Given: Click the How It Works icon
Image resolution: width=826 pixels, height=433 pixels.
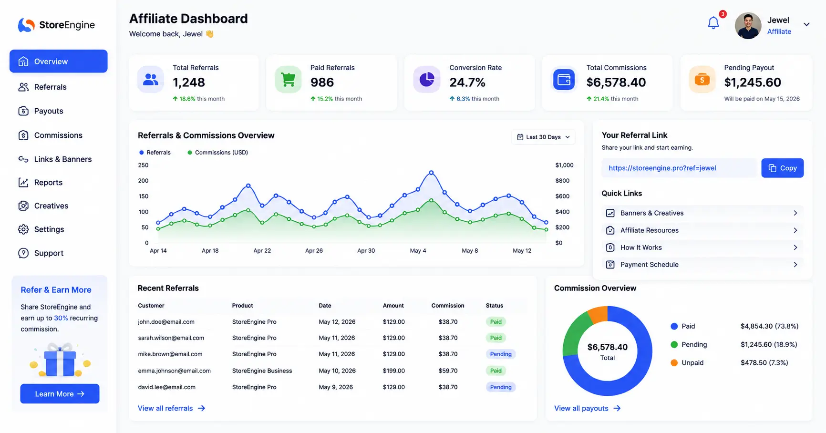Looking at the screenshot, I should 610,247.
